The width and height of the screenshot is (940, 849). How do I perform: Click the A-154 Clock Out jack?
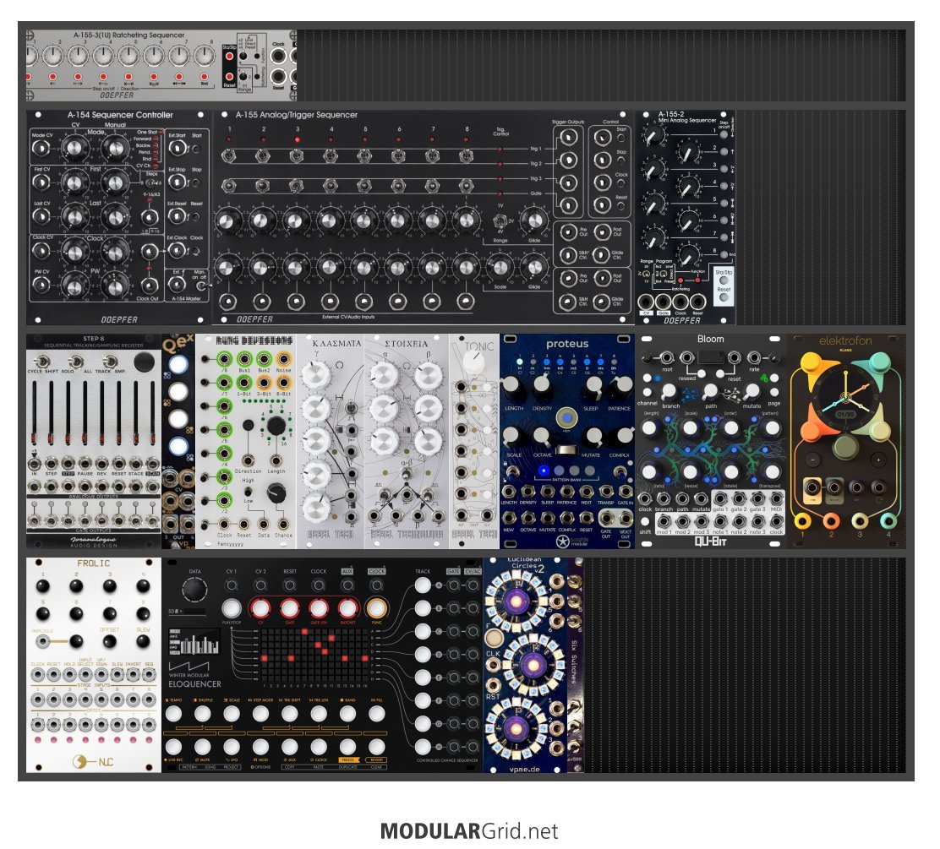148,286
